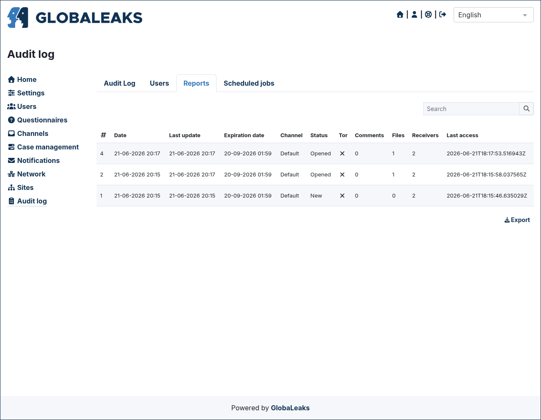
Task: Click the Comments column header
Action: pyautogui.click(x=369, y=135)
